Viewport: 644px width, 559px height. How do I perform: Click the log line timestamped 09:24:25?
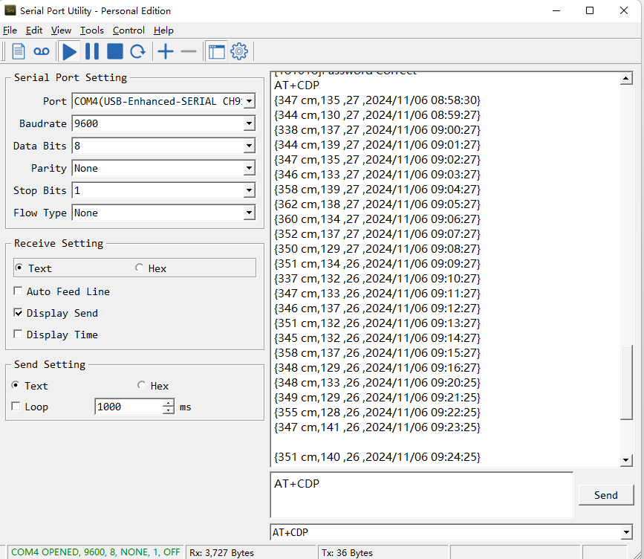pos(377,456)
